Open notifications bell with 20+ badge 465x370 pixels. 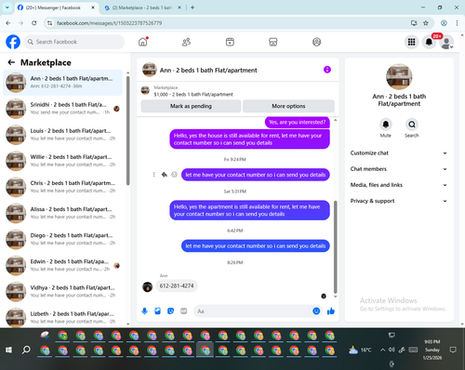429,42
